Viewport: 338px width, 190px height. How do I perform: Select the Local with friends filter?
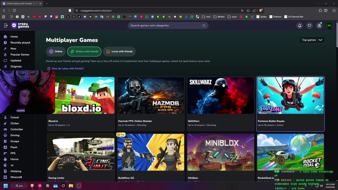click(119, 51)
